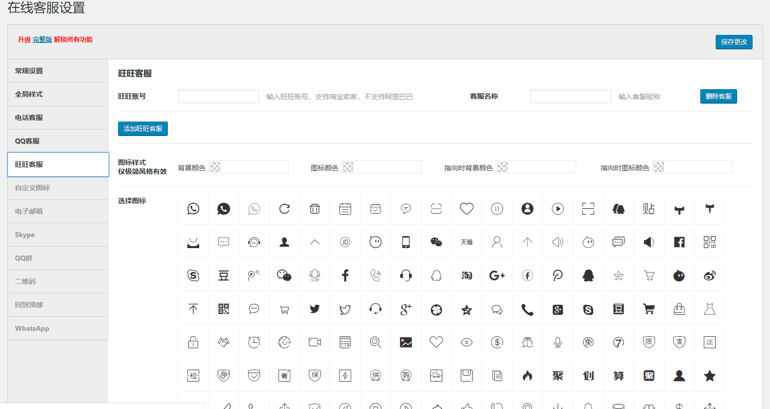
Task: Pick the eye icon
Action: click(x=467, y=342)
